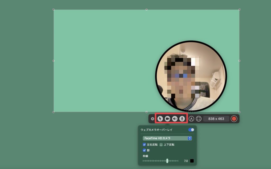271x169 pixels.
Task: Click the circular webcam preview overlay
Action: pos(191,76)
